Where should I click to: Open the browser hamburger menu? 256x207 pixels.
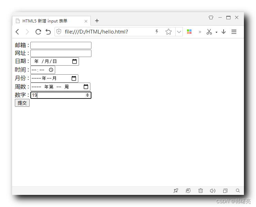[234, 32]
